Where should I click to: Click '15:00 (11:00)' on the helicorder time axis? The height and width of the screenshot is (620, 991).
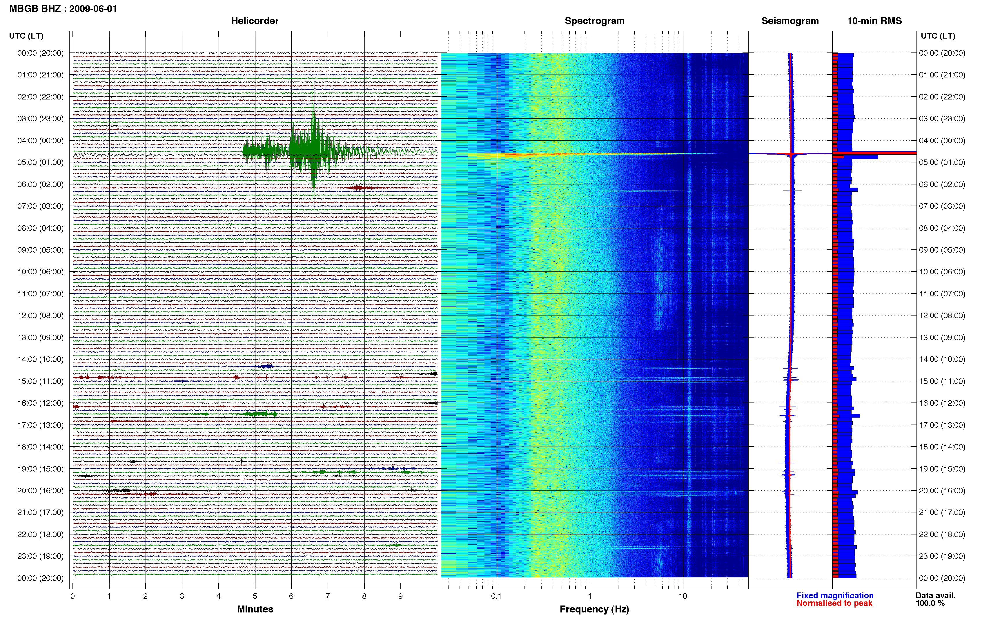point(40,381)
